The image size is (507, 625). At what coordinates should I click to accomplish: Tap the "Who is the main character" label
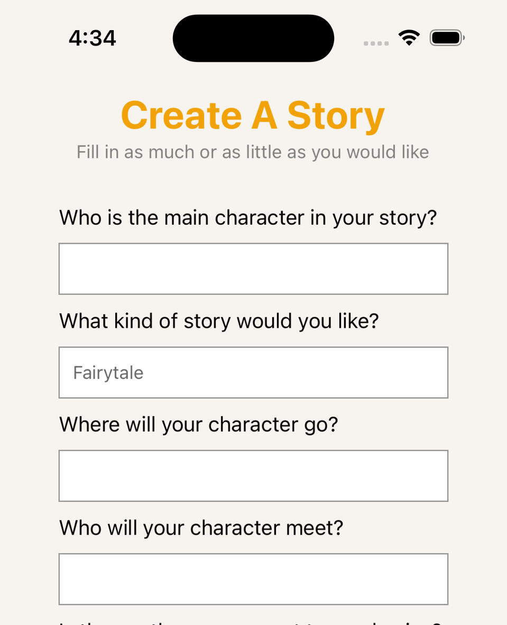tap(248, 218)
